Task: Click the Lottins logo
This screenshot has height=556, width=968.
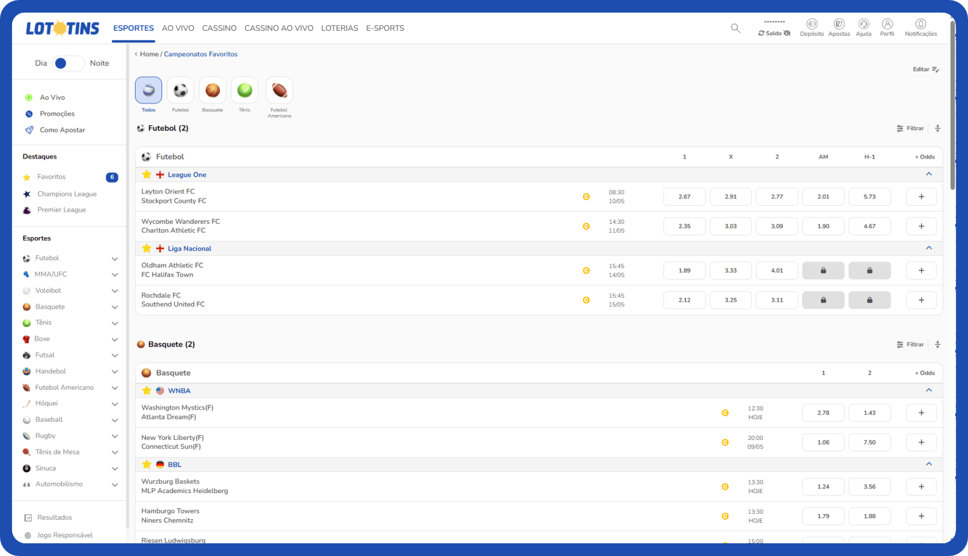Action: 62,28
